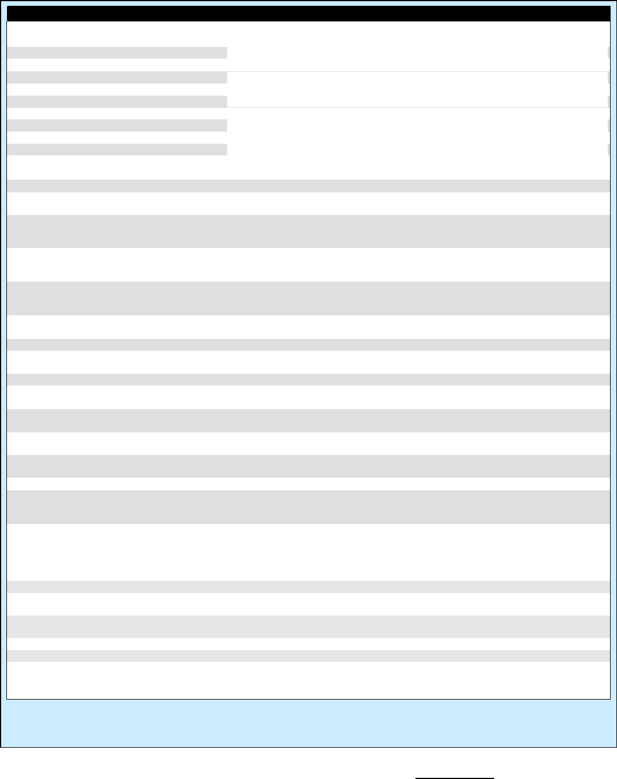This screenshot has width=617, height=779.
Task: Click the second gray label bar
Action: click(x=117, y=78)
